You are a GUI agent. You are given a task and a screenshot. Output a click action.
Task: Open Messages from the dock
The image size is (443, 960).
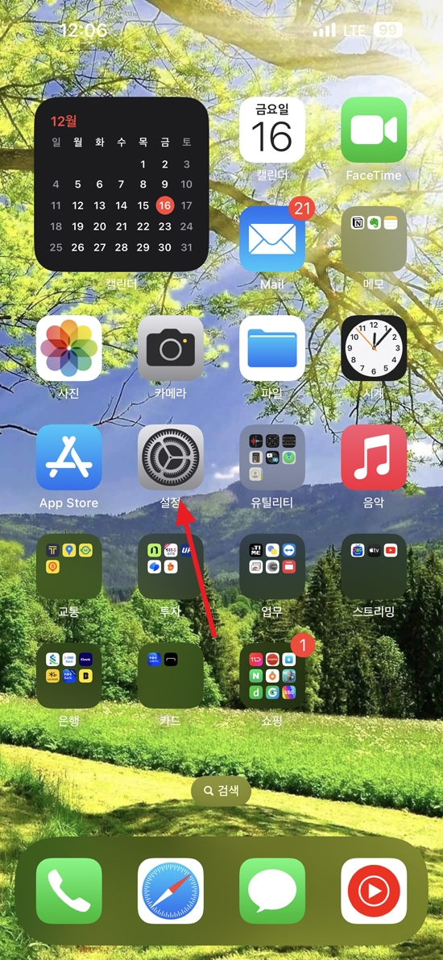click(x=272, y=891)
